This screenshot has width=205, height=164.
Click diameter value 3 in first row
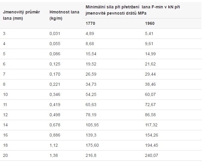[4, 33]
